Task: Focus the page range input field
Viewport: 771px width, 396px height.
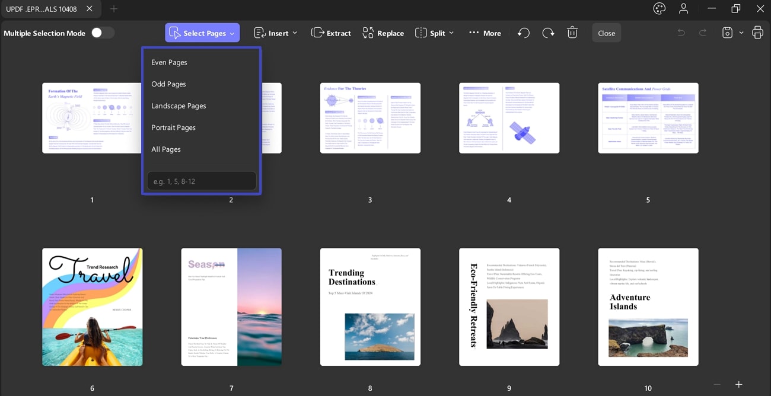Action: 202,181
